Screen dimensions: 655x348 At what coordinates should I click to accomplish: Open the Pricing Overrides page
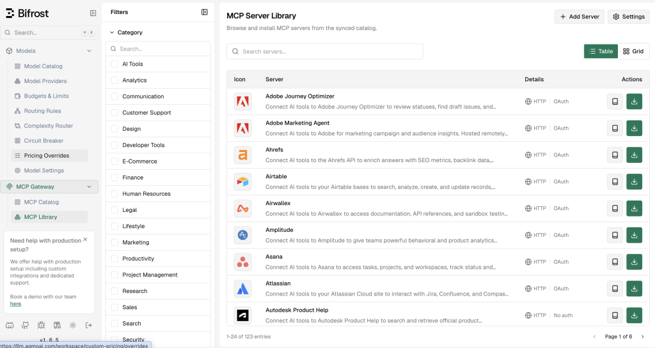coord(49,155)
